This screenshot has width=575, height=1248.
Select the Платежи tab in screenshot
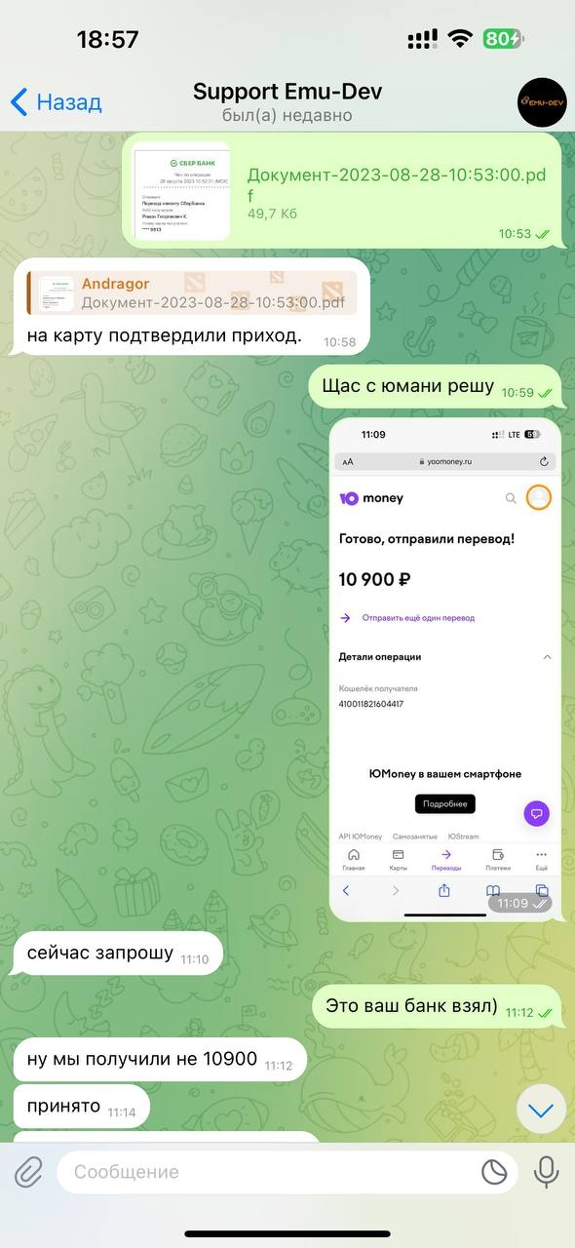click(498, 860)
